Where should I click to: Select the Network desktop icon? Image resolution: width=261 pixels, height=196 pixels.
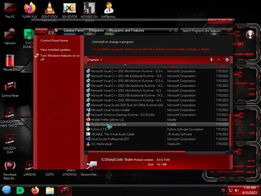[x=10, y=36]
